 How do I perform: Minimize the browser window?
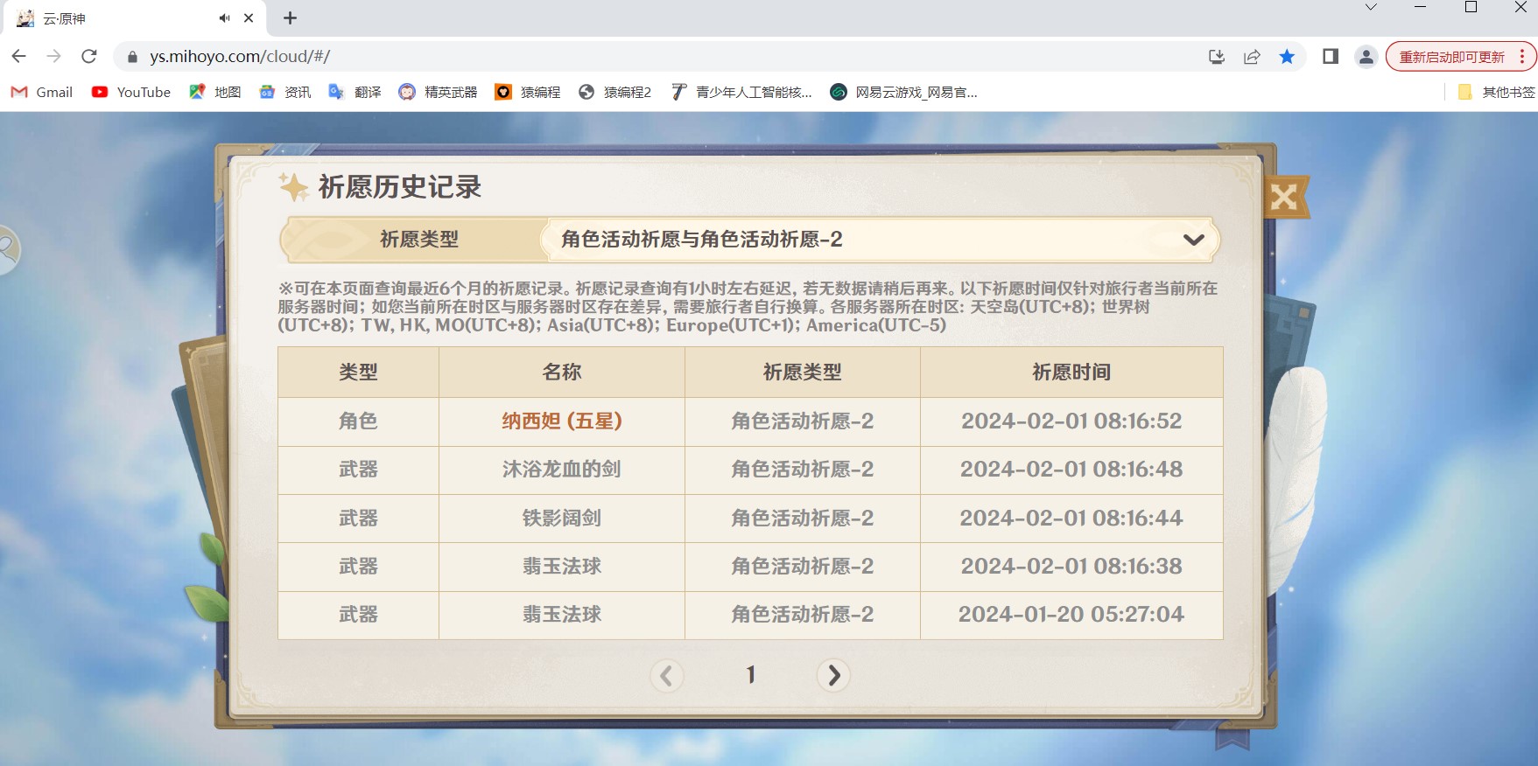click(1421, 8)
